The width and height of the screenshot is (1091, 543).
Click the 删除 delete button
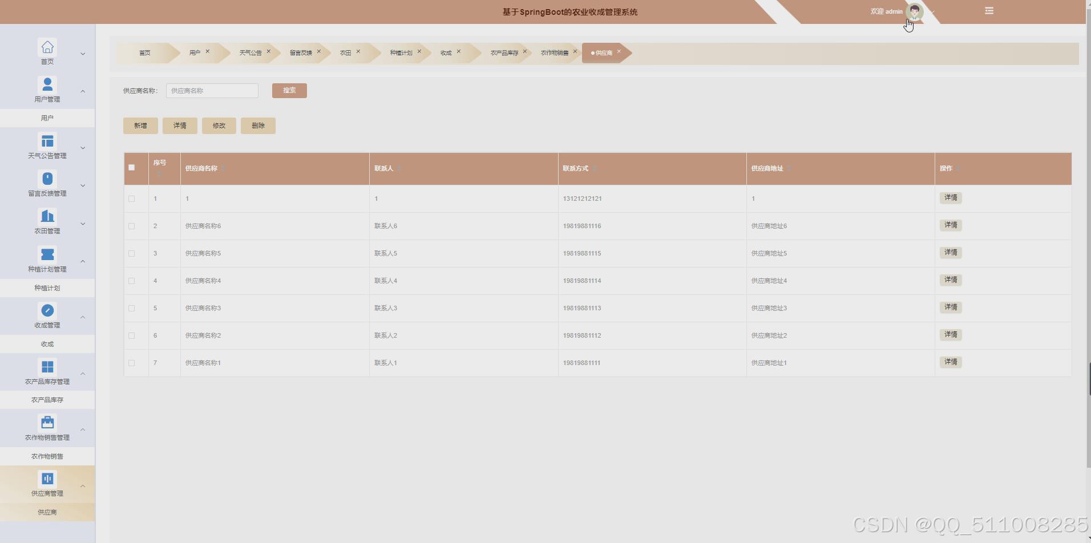[258, 126]
